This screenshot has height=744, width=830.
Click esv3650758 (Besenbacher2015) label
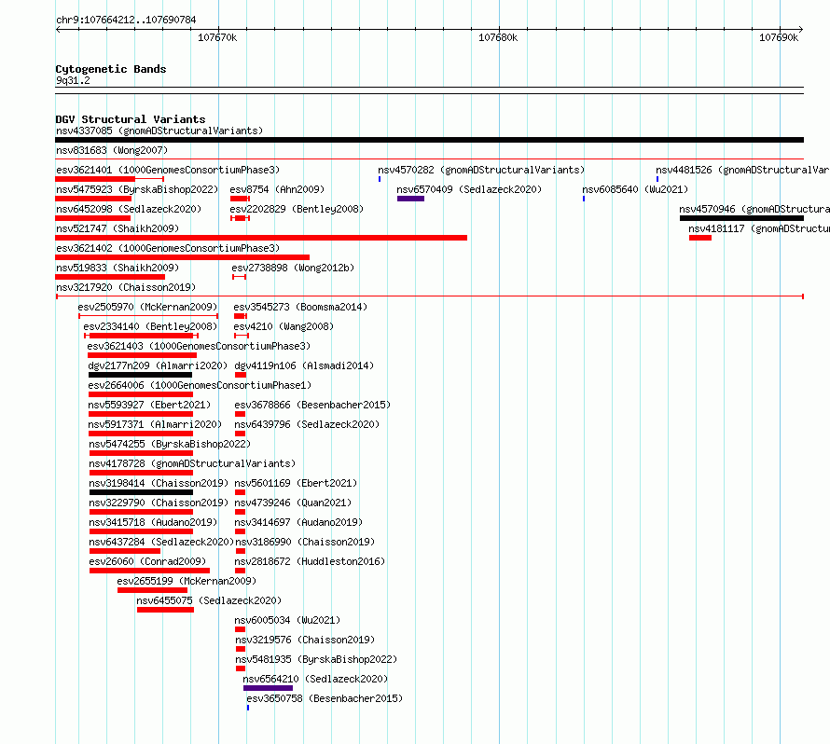325,698
